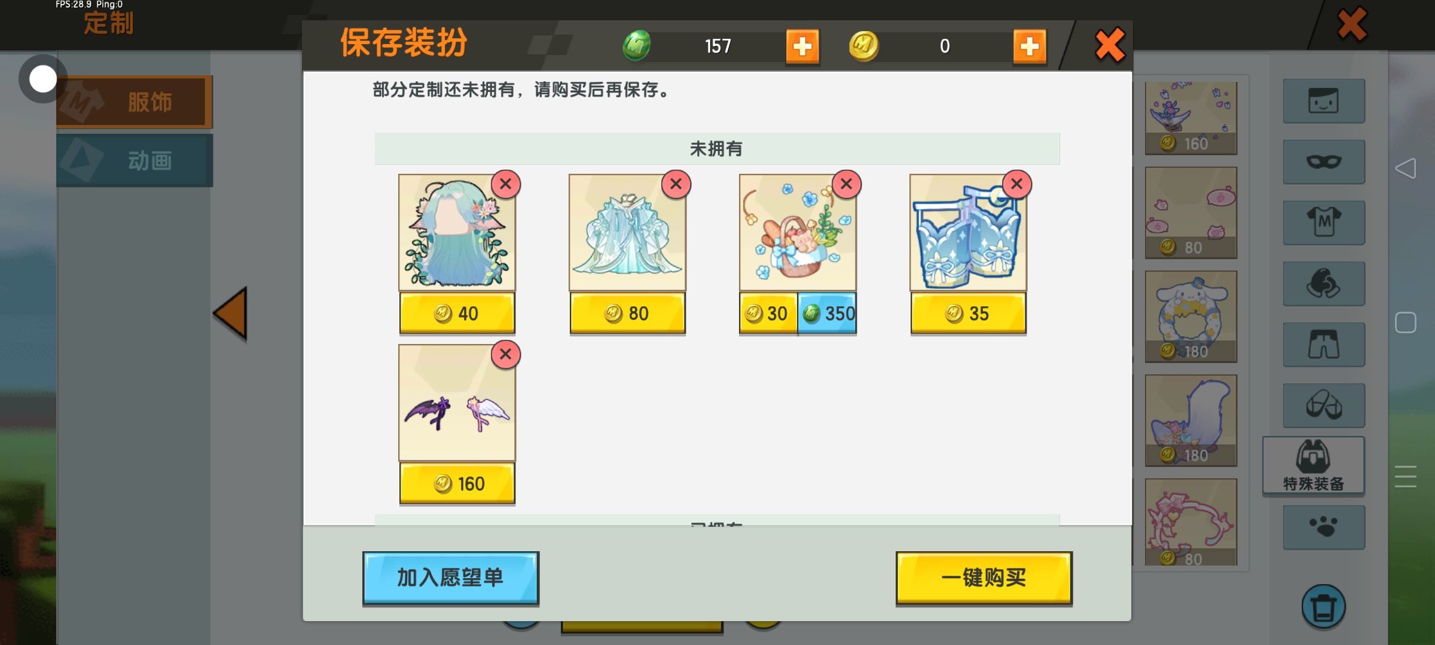
Task: Open the pants category icon
Action: click(1324, 345)
